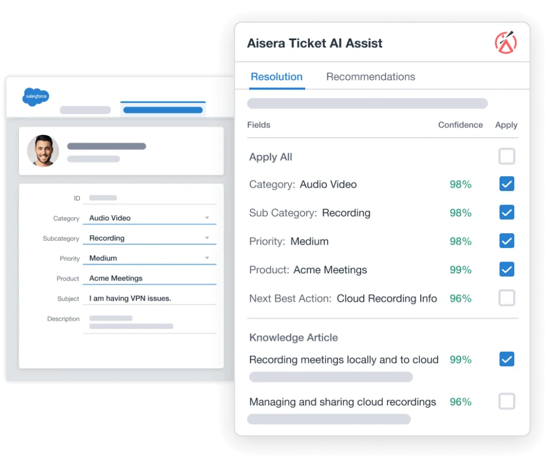Image resolution: width=556 pixels, height=466 pixels.
Task: Click the Cloud Recording Info action
Action: (387, 298)
